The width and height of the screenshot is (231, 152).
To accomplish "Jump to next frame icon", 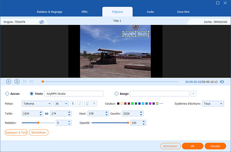I will (31, 81).
